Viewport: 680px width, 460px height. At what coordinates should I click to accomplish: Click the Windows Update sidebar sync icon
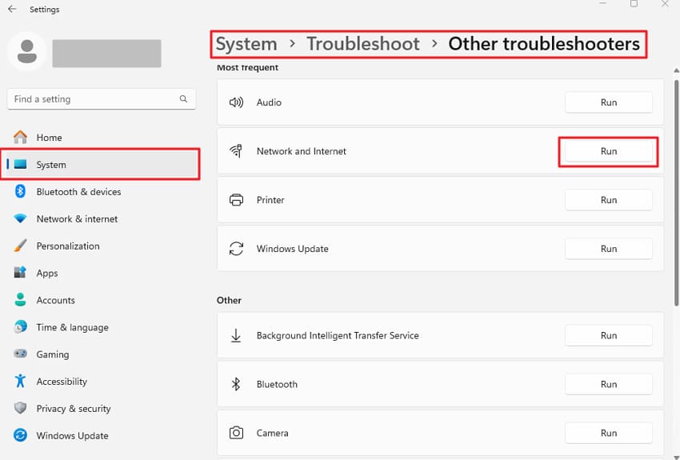click(x=20, y=435)
